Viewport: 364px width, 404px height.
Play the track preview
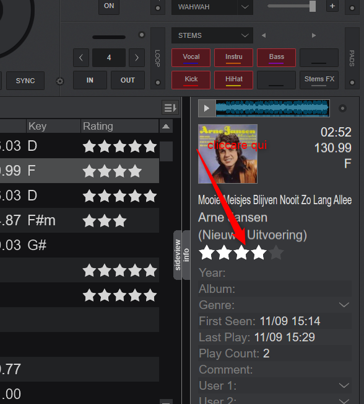(x=207, y=108)
